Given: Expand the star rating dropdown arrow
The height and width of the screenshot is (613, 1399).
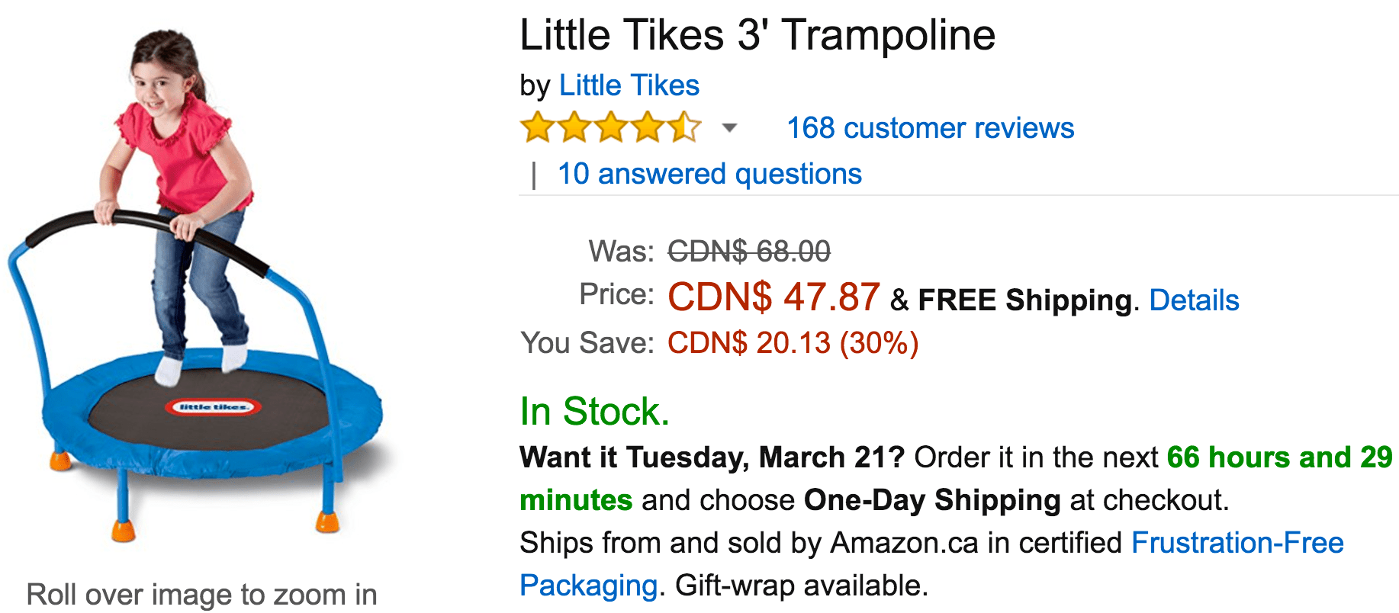Looking at the screenshot, I should click(x=730, y=128).
